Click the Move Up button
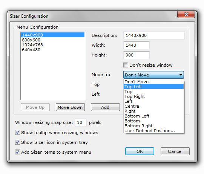This screenshot has width=204, height=174. click(x=35, y=107)
